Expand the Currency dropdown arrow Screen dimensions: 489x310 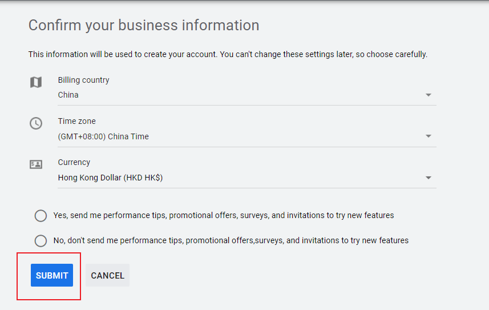[428, 178]
